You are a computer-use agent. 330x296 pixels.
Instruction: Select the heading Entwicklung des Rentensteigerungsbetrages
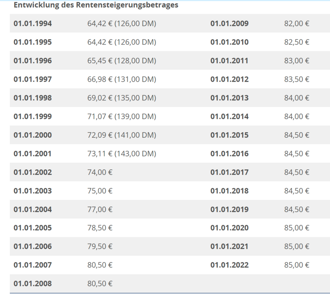96,5
